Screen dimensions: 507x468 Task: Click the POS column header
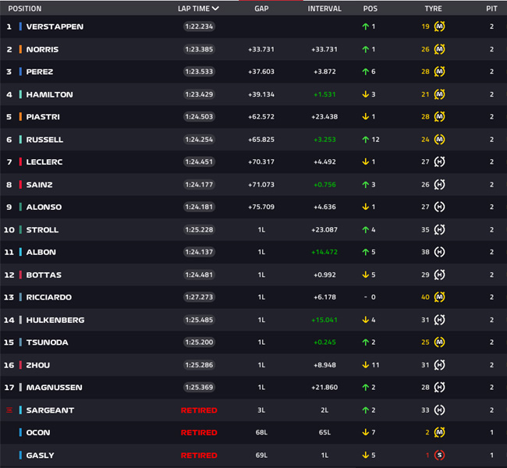coord(370,9)
